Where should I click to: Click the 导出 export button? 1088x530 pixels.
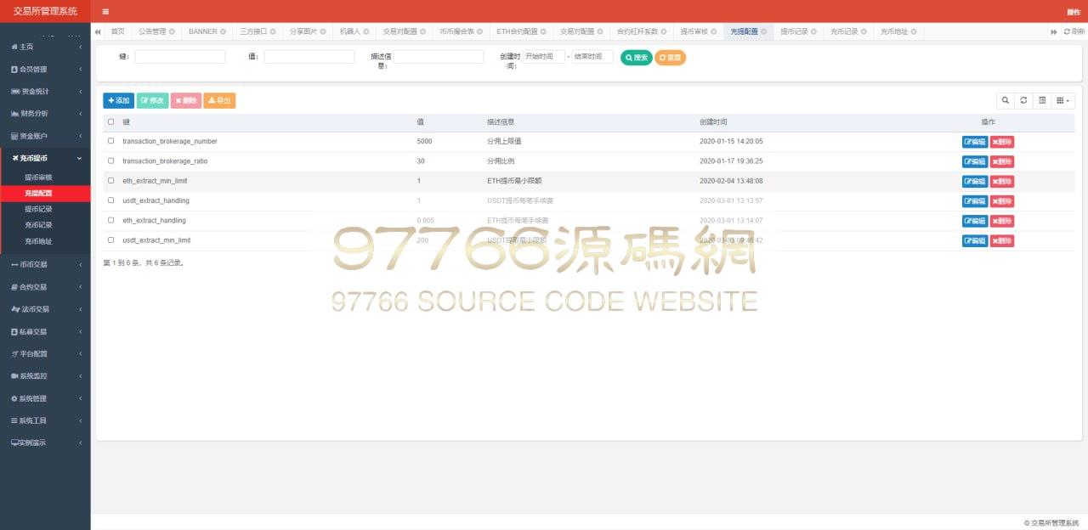219,100
